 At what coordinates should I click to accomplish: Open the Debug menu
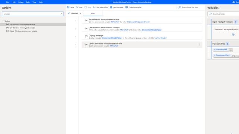(x=21, y=2)
